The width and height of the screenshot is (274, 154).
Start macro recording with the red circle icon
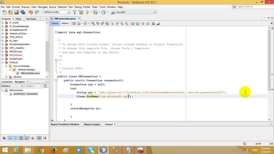[x=143, y=24]
